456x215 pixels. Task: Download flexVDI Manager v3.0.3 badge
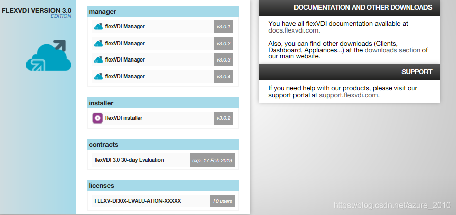tap(223, 60)
